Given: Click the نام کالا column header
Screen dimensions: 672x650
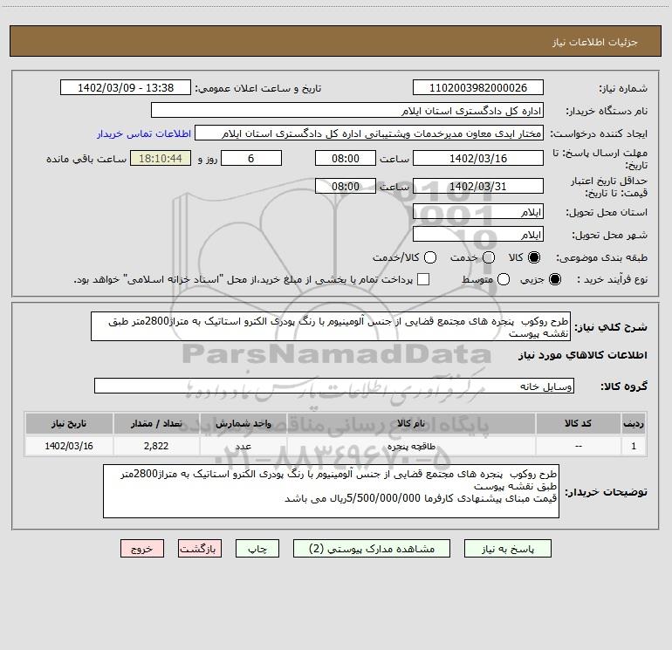Looking at the screenshot, I should (x=410, y=423).
